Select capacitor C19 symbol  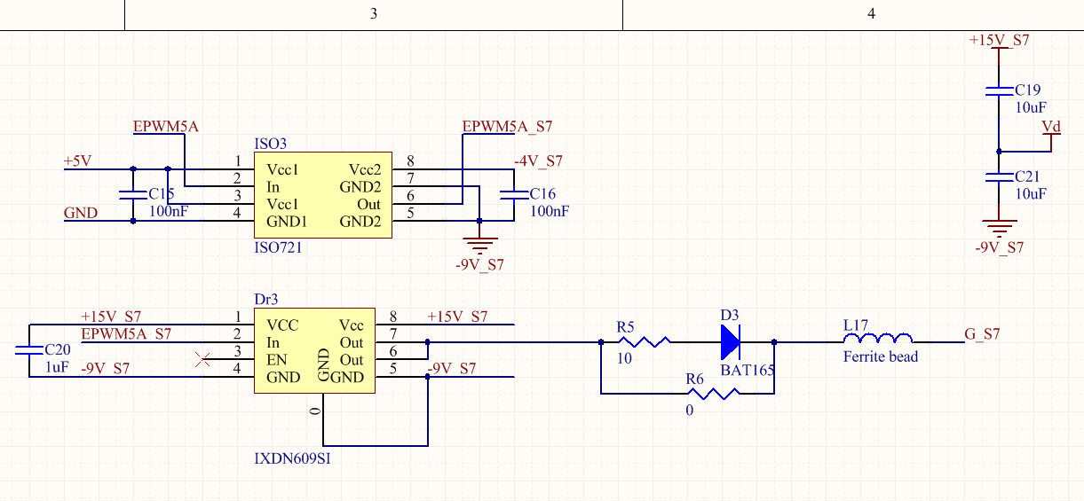click(1000, 90)
